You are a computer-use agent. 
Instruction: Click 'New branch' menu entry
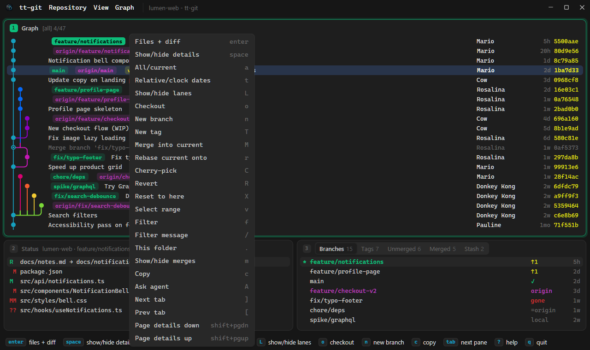tap(192, 119)
